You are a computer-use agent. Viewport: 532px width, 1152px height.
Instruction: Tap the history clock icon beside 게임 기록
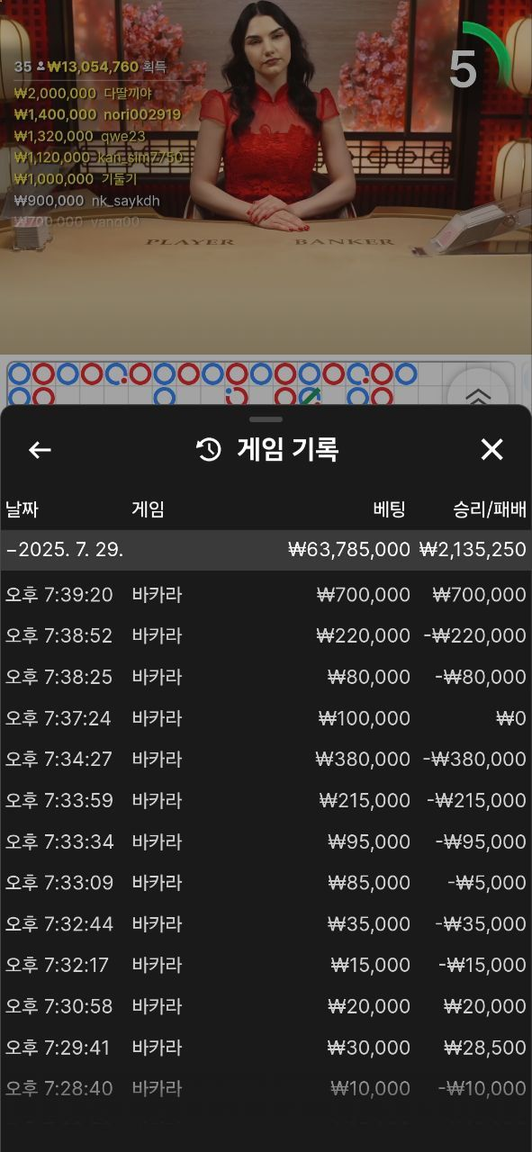point(209,450)
